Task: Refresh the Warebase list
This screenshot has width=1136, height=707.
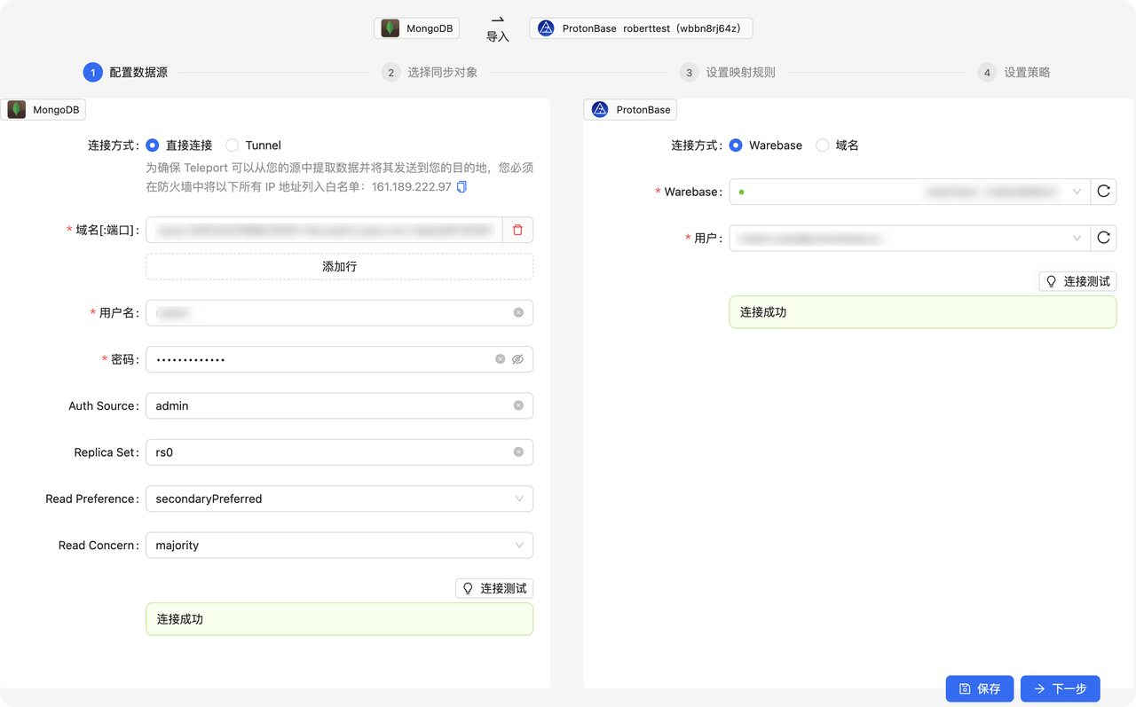Action: coord(1103,191)
